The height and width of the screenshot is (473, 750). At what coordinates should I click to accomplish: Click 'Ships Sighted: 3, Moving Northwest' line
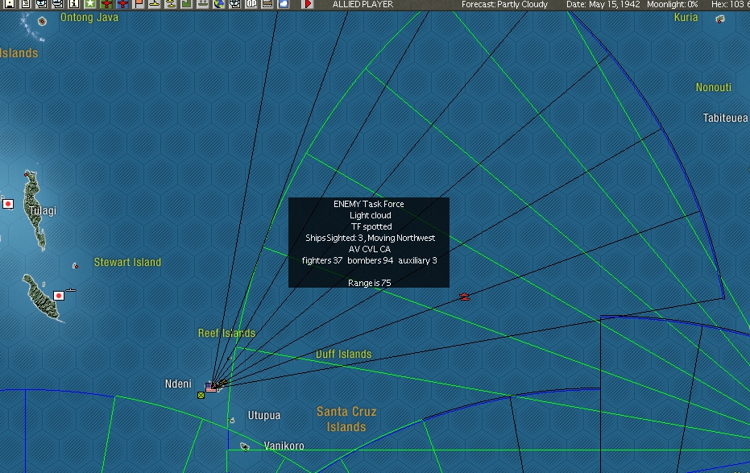click(371, 238)
